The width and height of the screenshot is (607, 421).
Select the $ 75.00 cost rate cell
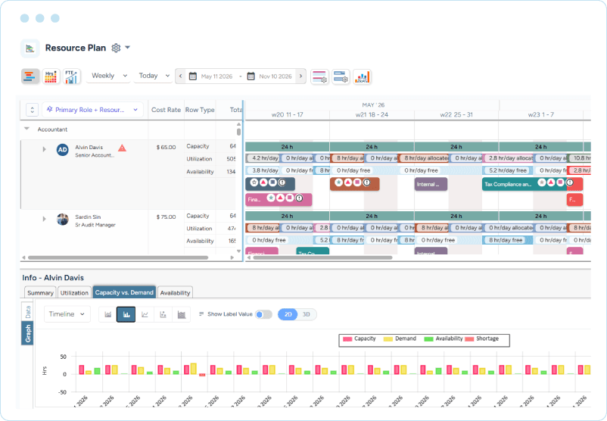click(166, 217)
